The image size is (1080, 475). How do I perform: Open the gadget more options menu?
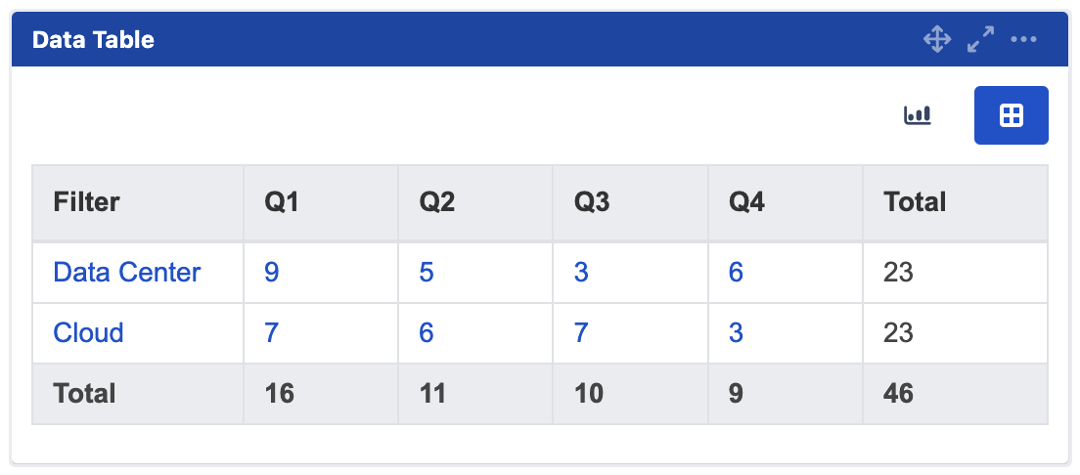(1023, 40)
